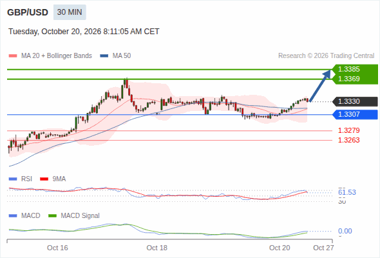Click the MACD Signal legend label

tap(81, 216)
